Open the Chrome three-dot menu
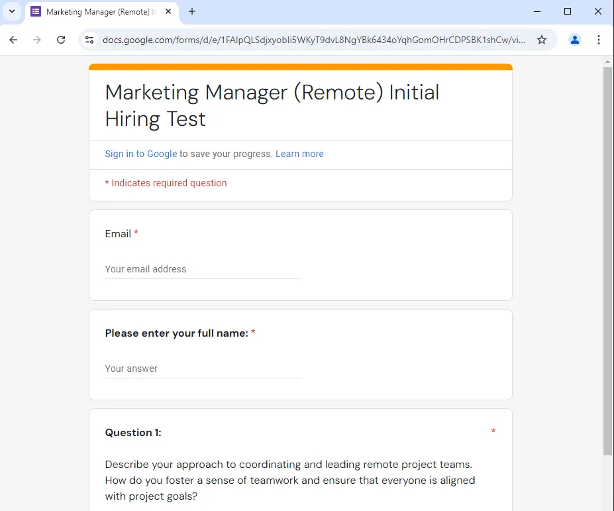Screen dimensions: 614x511 [x=599, y=40]
